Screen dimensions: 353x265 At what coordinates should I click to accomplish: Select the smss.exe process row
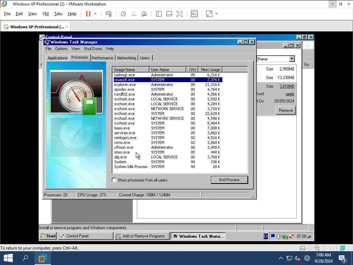[168, 152]
